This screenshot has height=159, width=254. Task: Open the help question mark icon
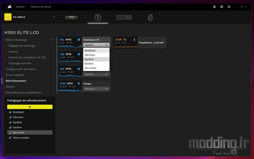222,7
